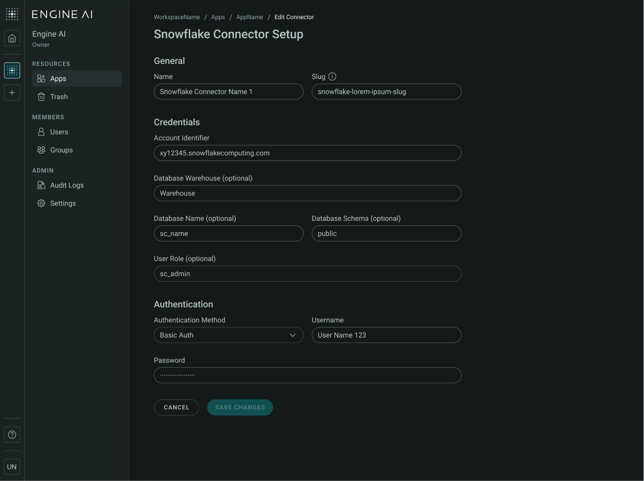
Task: Open the UN user avatar menu
Action: 12,467
